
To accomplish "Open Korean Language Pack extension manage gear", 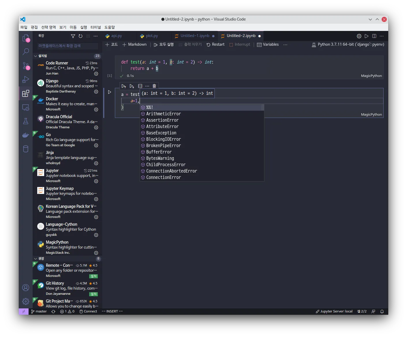I will [x=96, y=217].
